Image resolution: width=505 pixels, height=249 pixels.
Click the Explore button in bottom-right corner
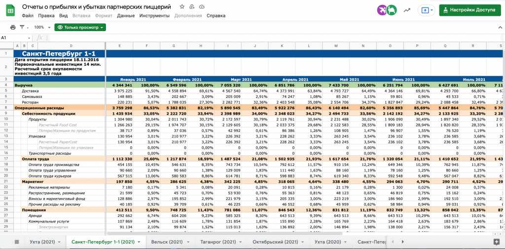coord(496,242)
